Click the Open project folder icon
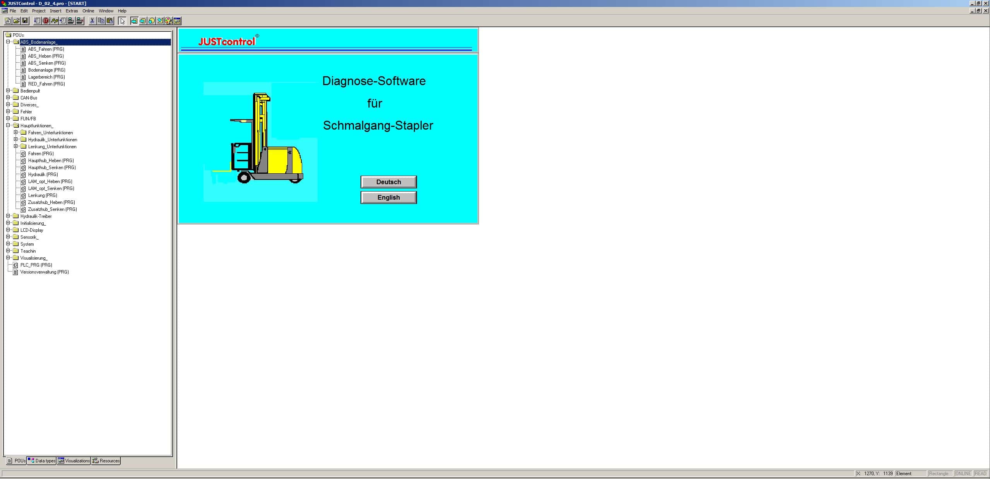Screen dimensions: 990x479 tap(17, 21)
